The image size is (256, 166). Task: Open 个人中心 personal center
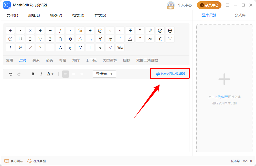(185, 5)
